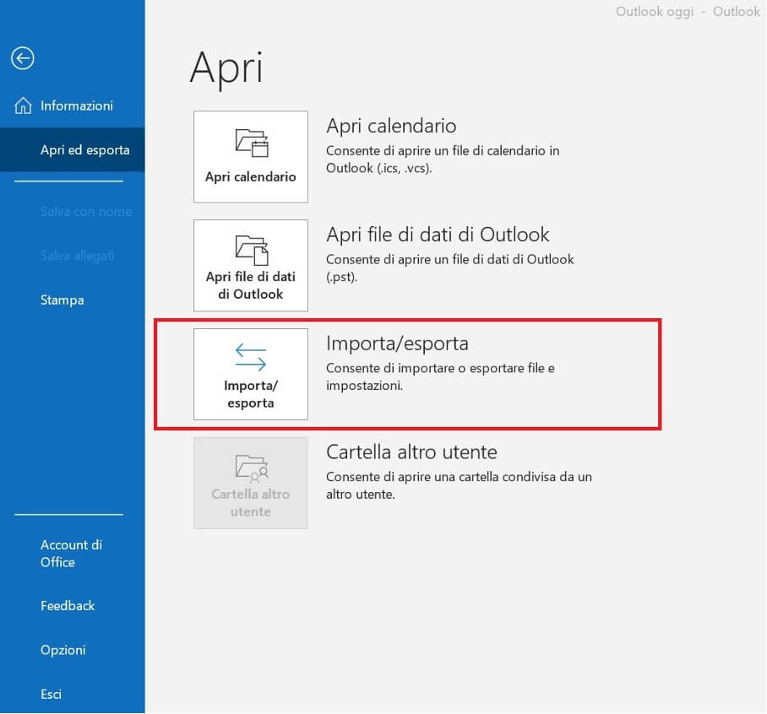Viewport: 767px width, 714px height.
Task: Click the Apri file di dati folder icon
Action: [x=252, y=250]
